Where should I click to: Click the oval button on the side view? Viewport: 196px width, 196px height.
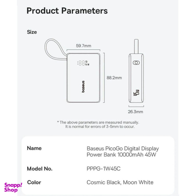136,63
